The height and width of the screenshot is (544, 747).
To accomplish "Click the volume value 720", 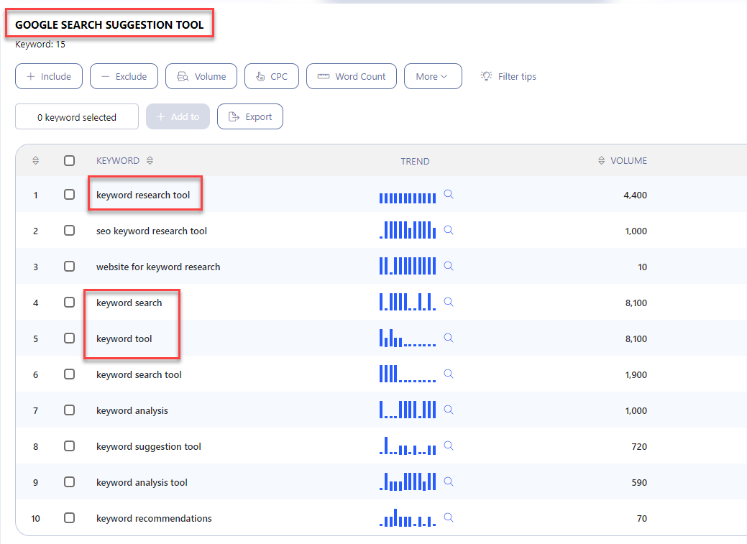I will click(x=639, y=447).
